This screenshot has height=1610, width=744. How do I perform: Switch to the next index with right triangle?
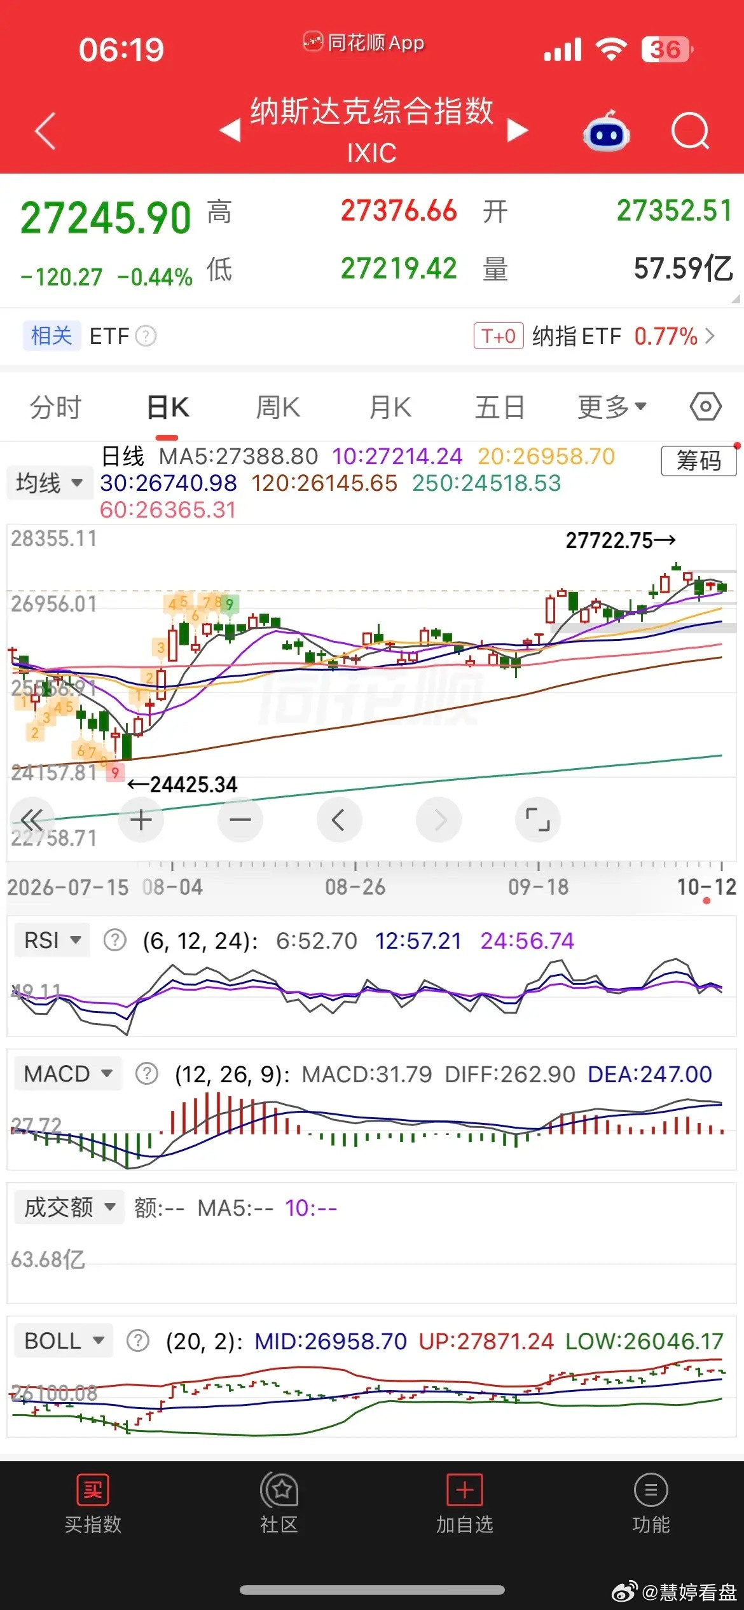pyautogui.click(x=518, y=130)
